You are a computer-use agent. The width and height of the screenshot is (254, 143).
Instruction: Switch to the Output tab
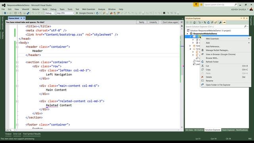click(x=8, y=134)
